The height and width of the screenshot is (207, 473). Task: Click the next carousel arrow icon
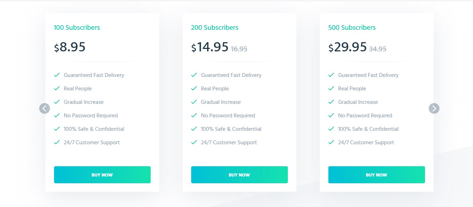pos(434,108)
